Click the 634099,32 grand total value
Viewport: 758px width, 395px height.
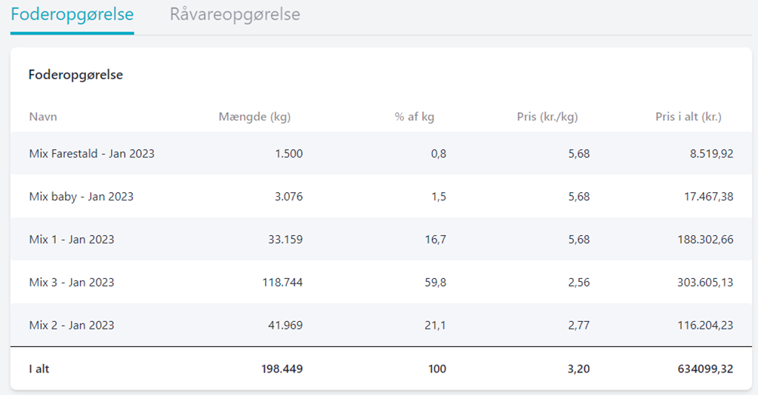pyautogui.click(x=701, y=369)
